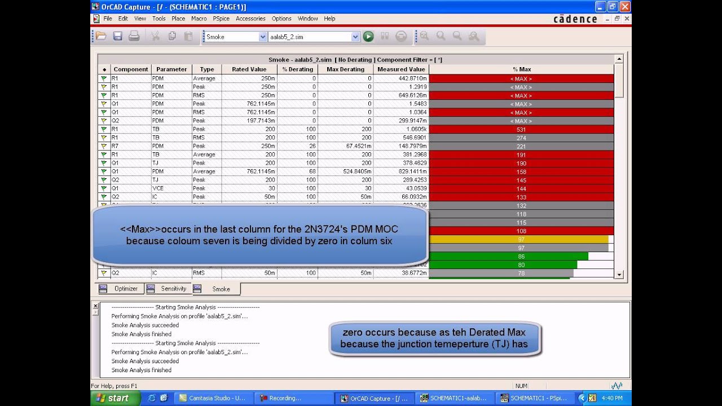The height and width of the screenshot is (406, 722).
Task: Click the last zoom icon in the toolbar
Action: coord(474,36)
